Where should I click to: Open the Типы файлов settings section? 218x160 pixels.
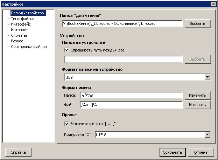(22, 19)
